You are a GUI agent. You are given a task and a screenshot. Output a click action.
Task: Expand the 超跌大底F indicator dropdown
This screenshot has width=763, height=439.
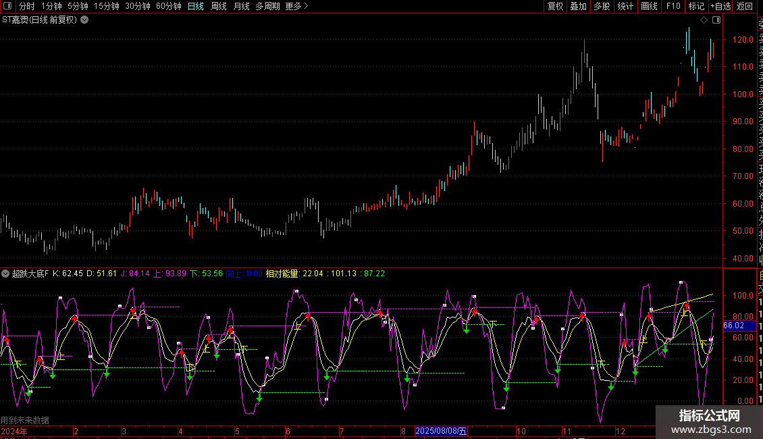[5, 274]
